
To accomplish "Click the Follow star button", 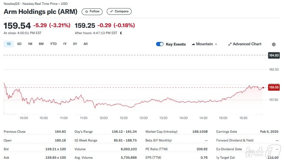I will [92, 11].
